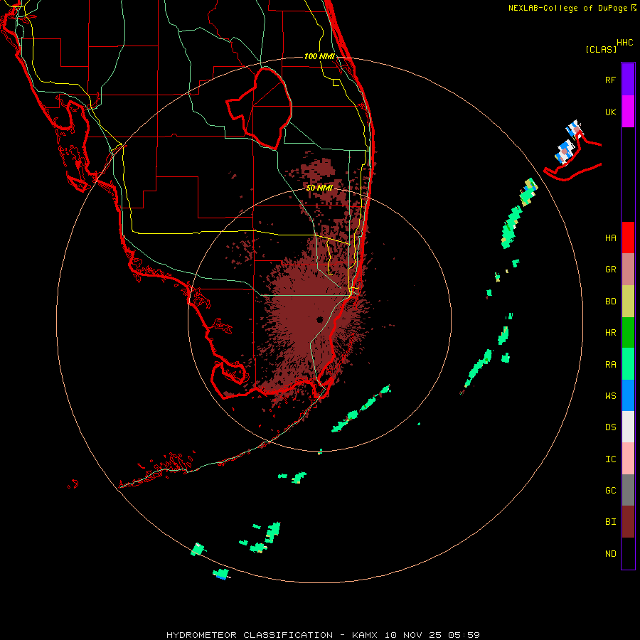Click the 'UK' legend label
The height and width of the screenshot is (640, 640).
click(610, 112)
